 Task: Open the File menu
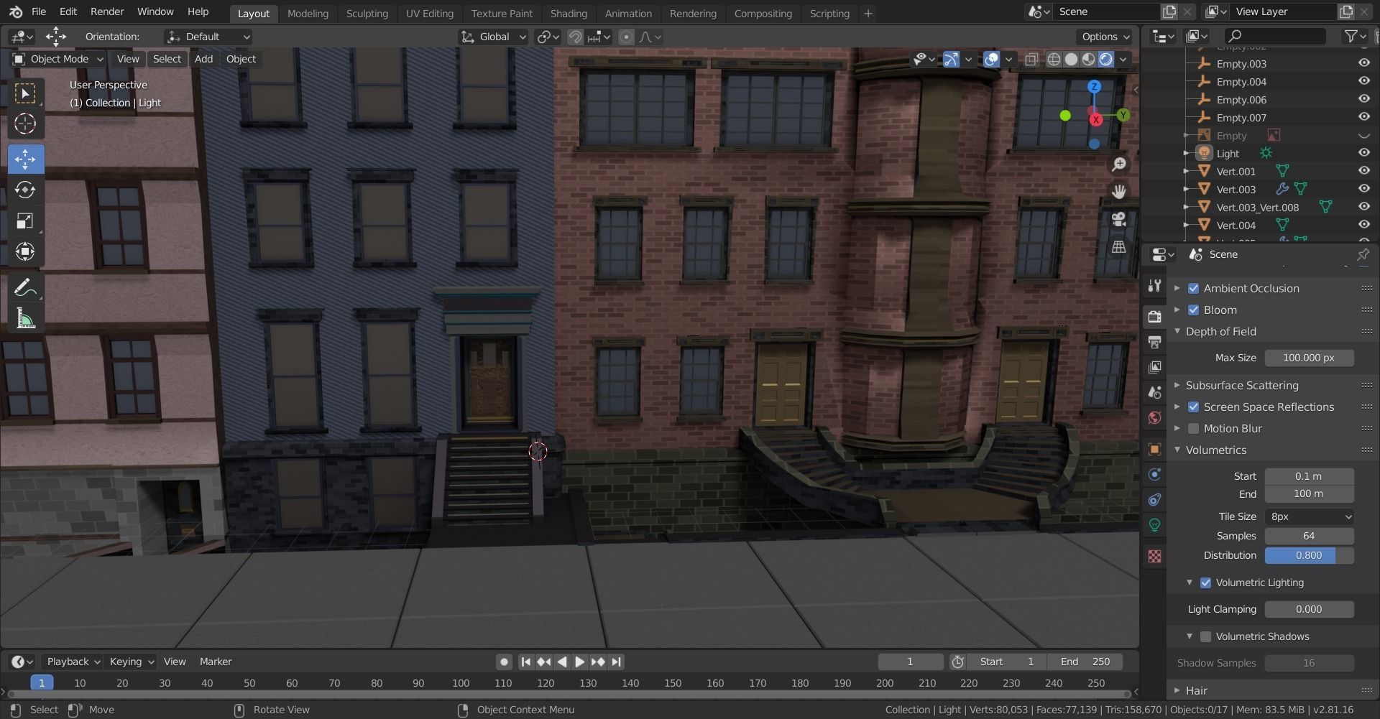[x=39, y=11]
